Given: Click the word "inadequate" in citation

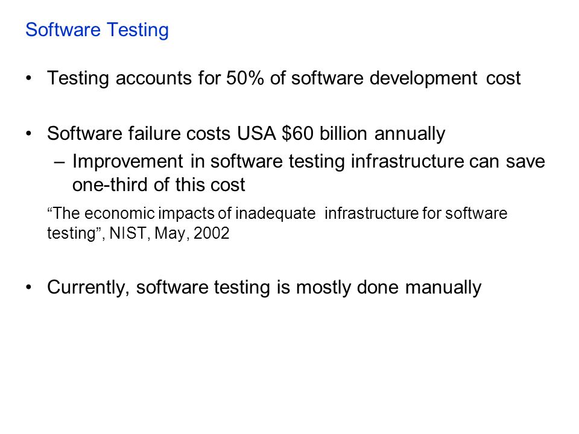Looking at the screenshot, I should 276,214.
